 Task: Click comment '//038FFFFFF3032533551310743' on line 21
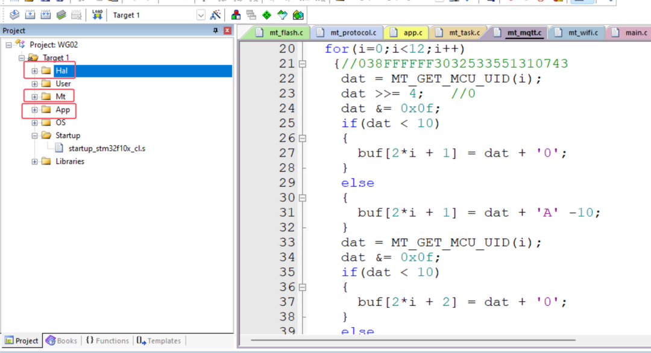coord(454,64)
